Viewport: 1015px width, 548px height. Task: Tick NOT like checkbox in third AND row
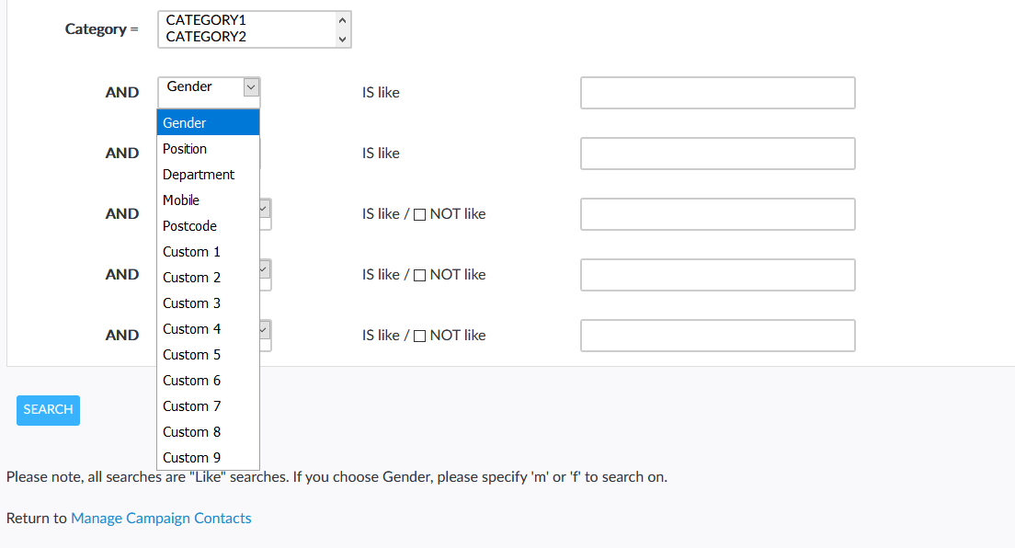(x=420, y=214)
